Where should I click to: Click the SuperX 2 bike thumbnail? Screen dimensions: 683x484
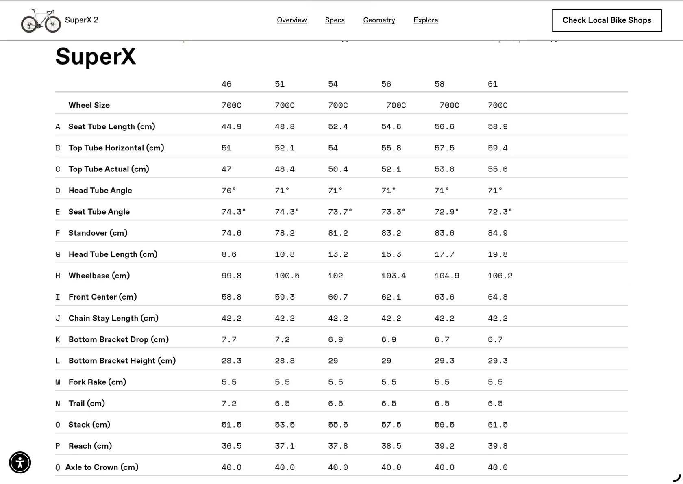coord(41,20)
